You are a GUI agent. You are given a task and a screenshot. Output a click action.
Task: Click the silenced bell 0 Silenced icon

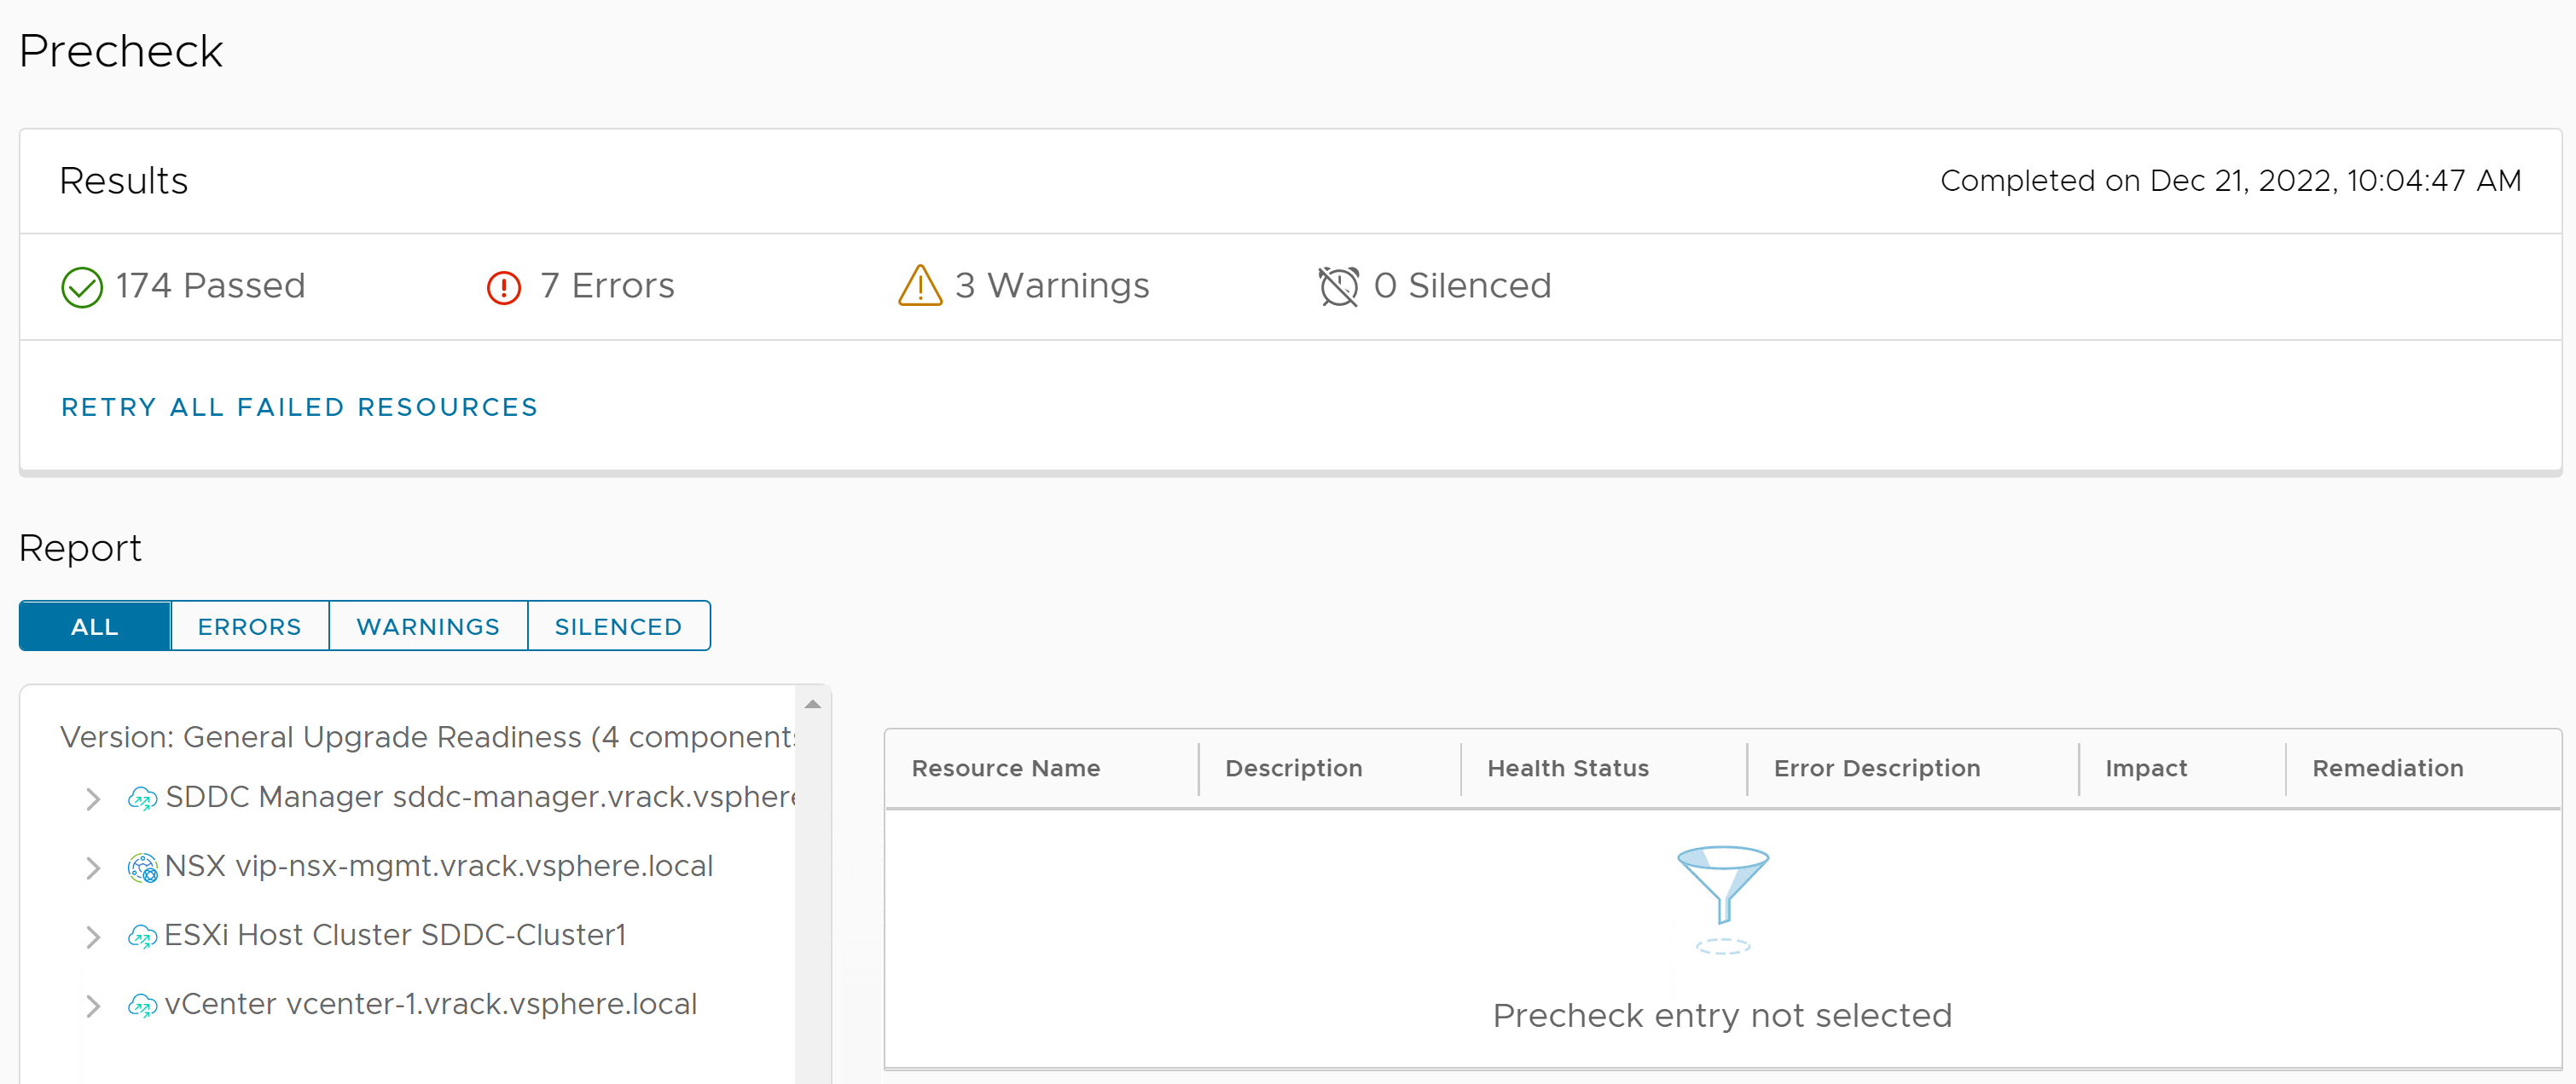[1337, 285]
